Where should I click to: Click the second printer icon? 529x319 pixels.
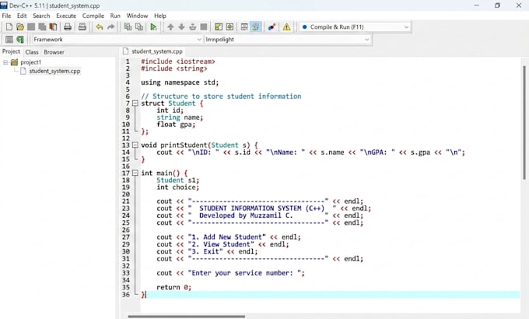click(x=82, y=27)
